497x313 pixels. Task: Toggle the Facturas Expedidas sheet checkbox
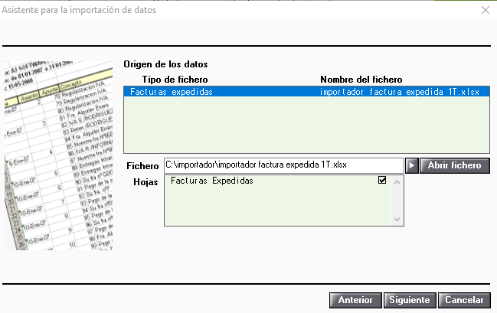click(x=382, y=181)
